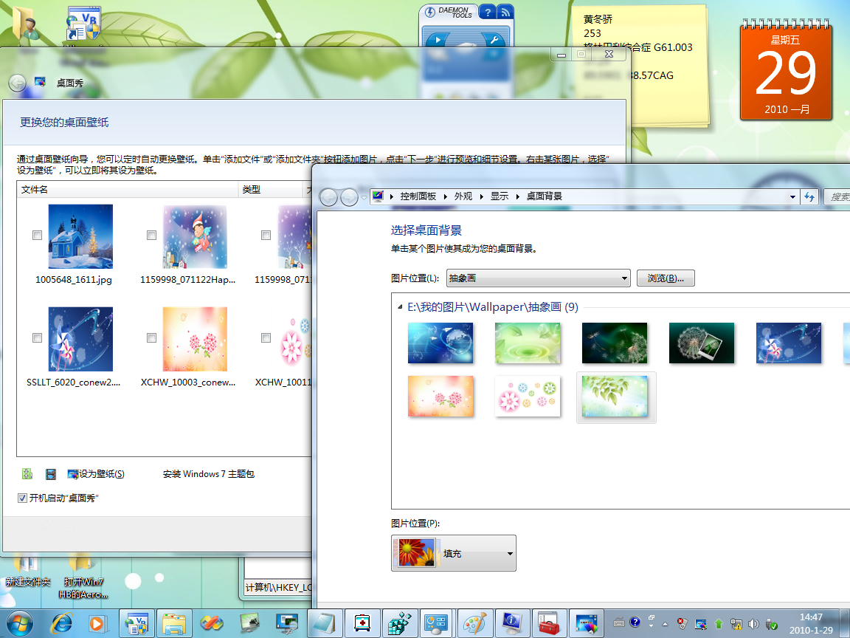This screenshot has height=638, width=850.
Task: Collapse the E:\我的图片\Wallpaper\抽象画 group
Action: (x=399, y=306)
